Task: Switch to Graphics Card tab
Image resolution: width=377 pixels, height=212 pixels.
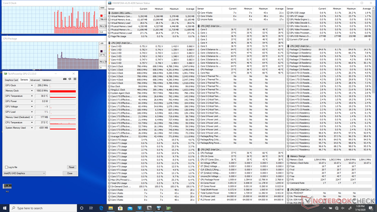Action: 11,80
